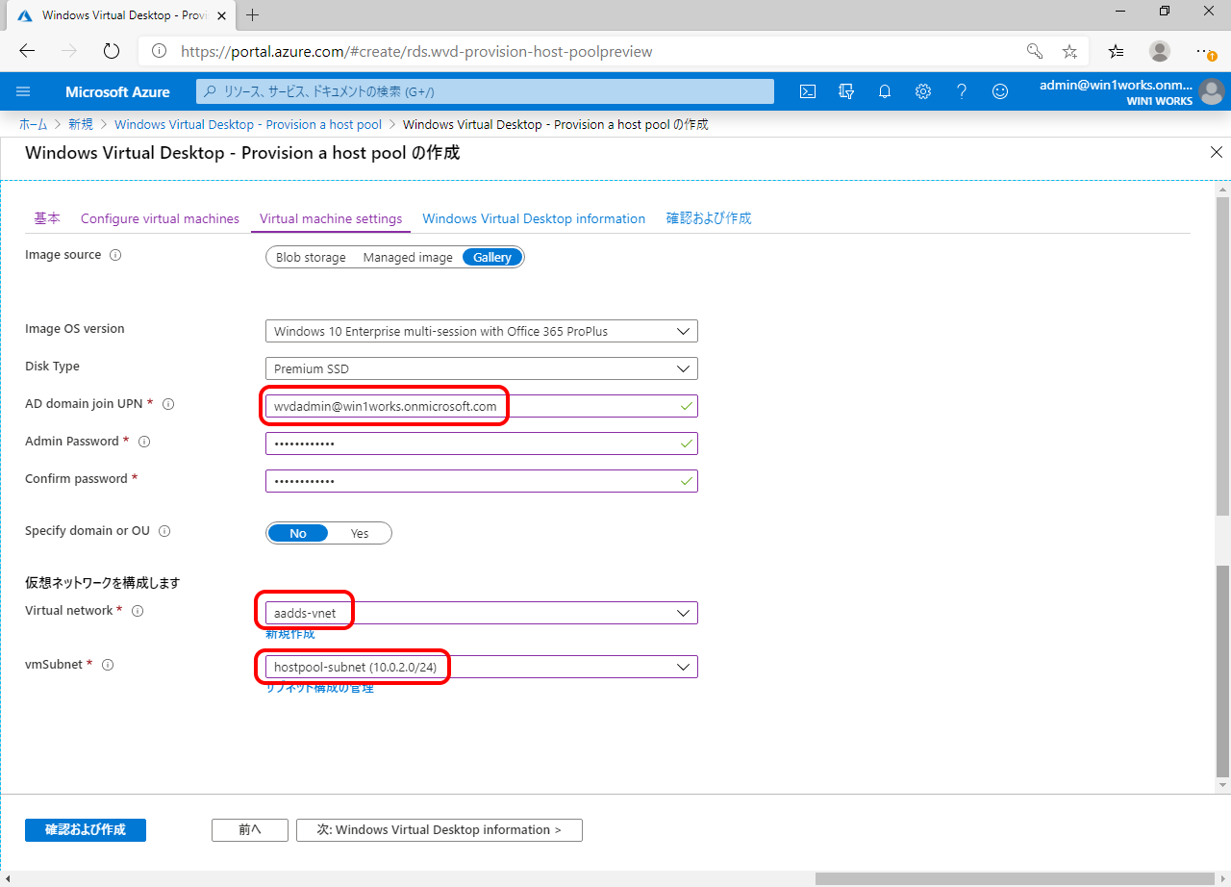Reload the page with refresh icon
The width and height of the screenshot is (1231, 887).
[111, 51]
